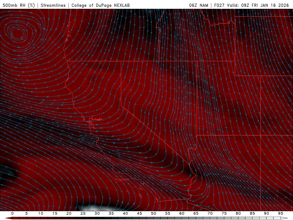Click the 'Valid: 09Z FRI JAN 16 2026' text

coord(258,5)
